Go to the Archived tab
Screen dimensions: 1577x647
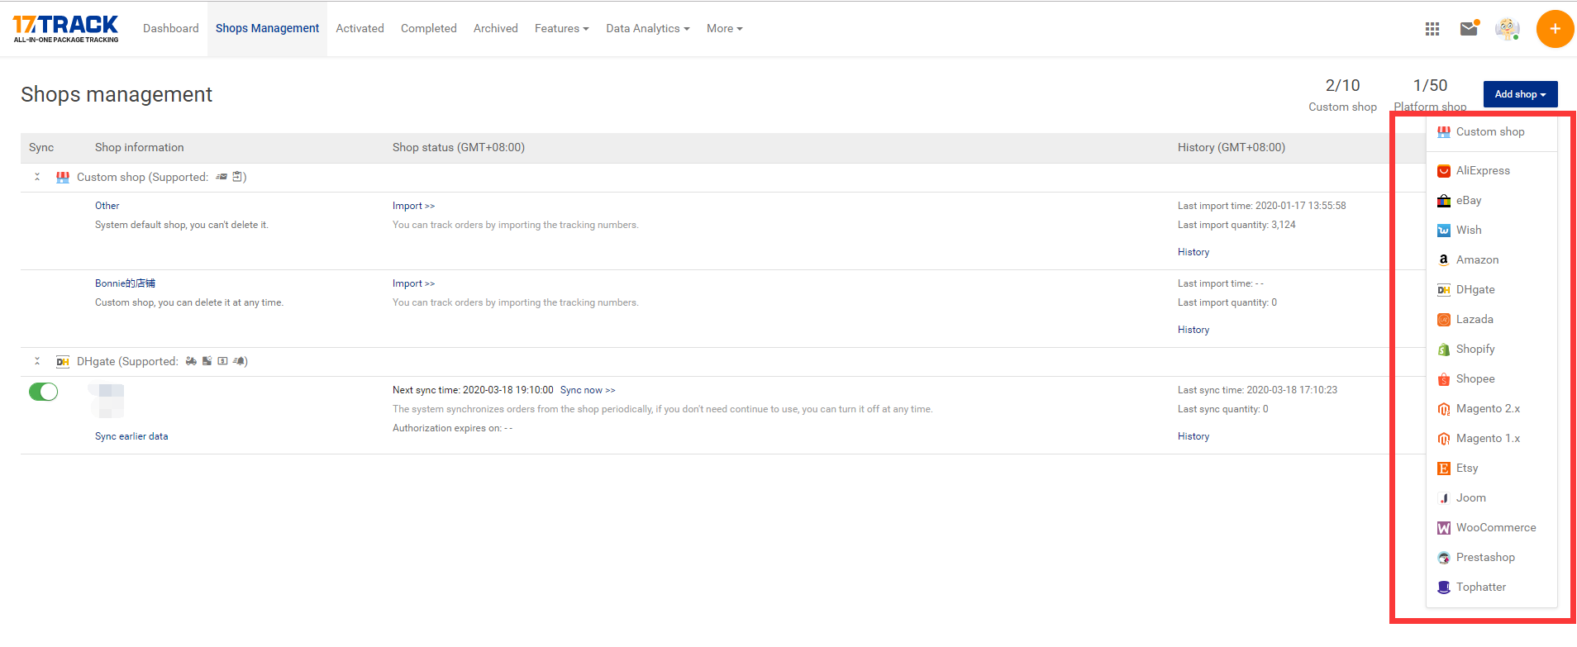pyautogui.click(x=495, y=28)
